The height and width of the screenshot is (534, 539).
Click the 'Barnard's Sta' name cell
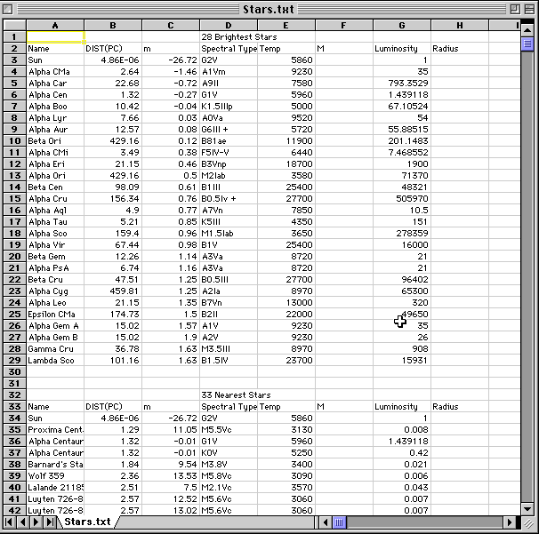pyautogui.click(x=55, y=465)
